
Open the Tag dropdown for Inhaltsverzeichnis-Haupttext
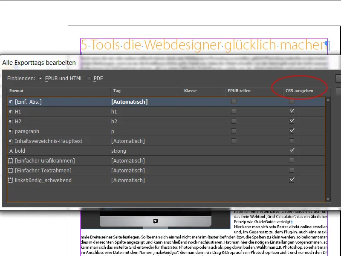click(128, 141)
